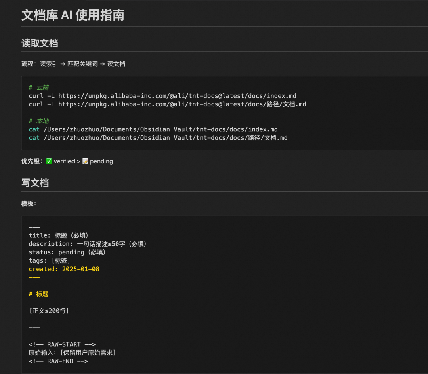Click the [正文≤200行] line

(x=49, y=311)
